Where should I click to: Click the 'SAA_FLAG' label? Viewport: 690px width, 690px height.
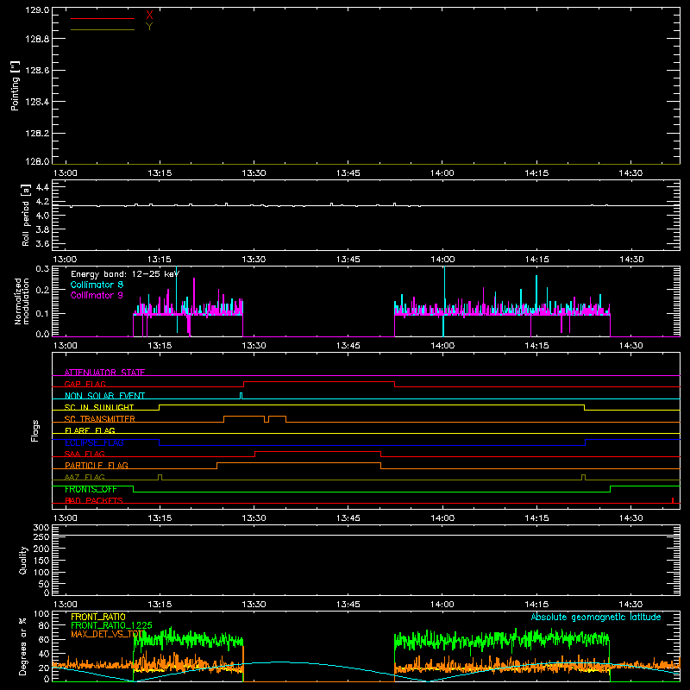click(x=85, y=454)
